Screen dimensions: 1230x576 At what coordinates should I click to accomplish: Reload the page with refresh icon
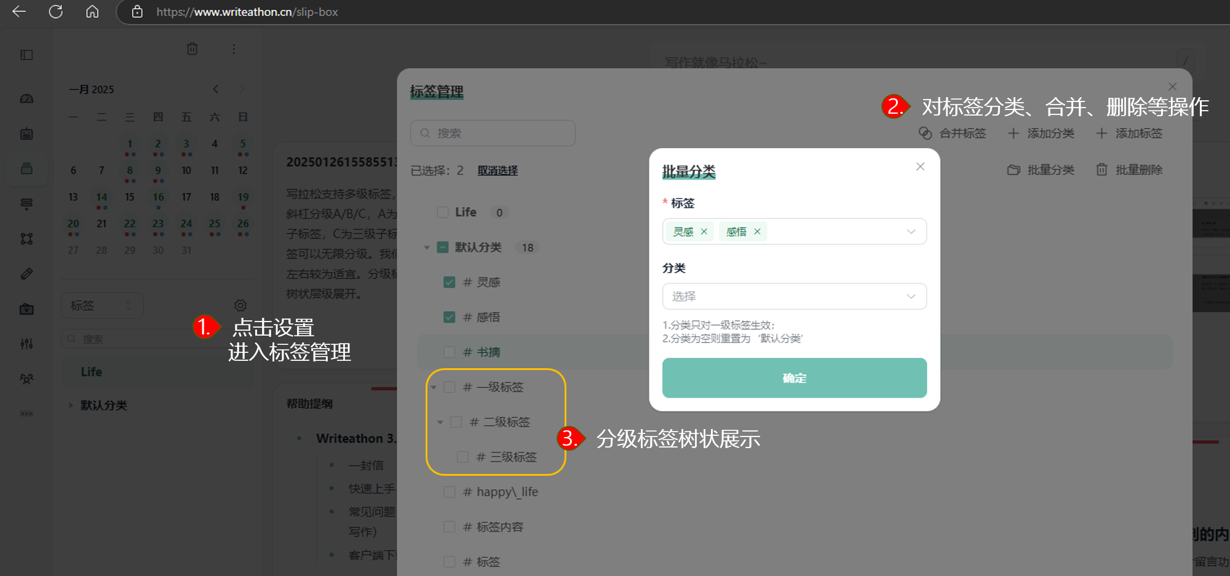[x=56, y=12]
